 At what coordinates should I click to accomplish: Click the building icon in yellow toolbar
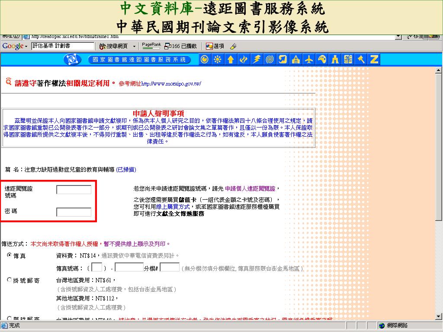click(296, 59)
